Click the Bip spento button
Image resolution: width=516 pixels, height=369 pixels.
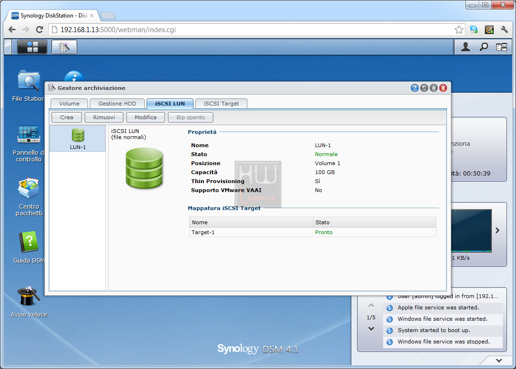[191, 117]
